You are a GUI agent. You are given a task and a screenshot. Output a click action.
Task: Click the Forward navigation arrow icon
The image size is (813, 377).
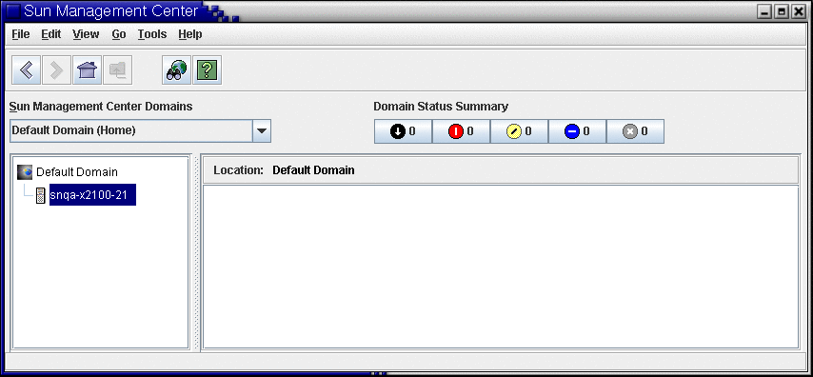(56, 70)
